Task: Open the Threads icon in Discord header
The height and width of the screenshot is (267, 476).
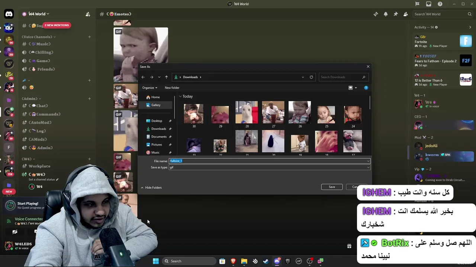Action: pos(376,14)
